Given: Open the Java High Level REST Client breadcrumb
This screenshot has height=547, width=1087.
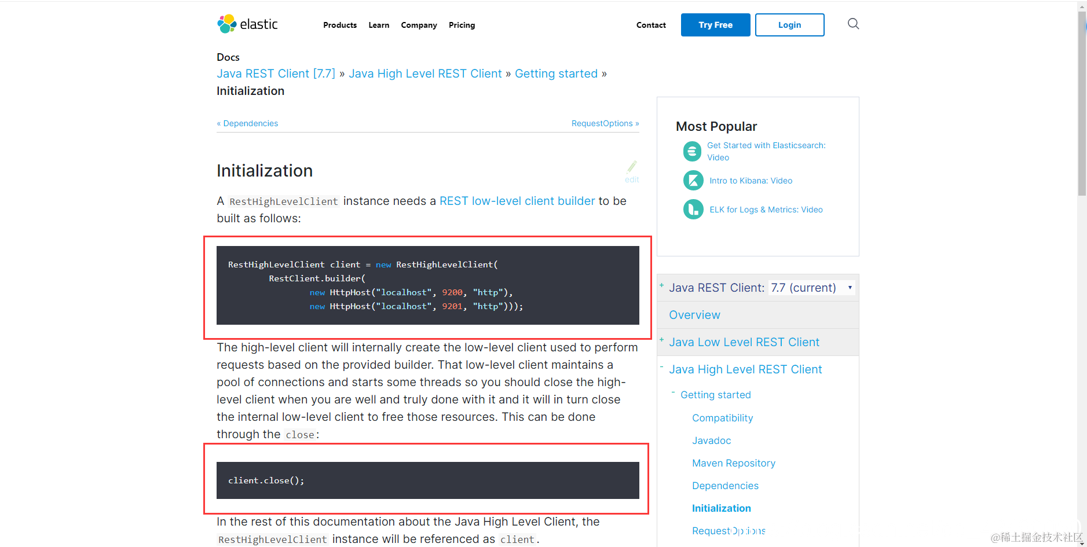Looking at the screenshot, I should click(x=425, y=74).
